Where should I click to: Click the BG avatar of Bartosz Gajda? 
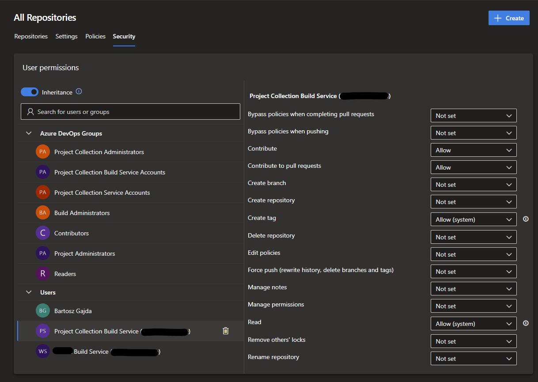tap(43, 311)
